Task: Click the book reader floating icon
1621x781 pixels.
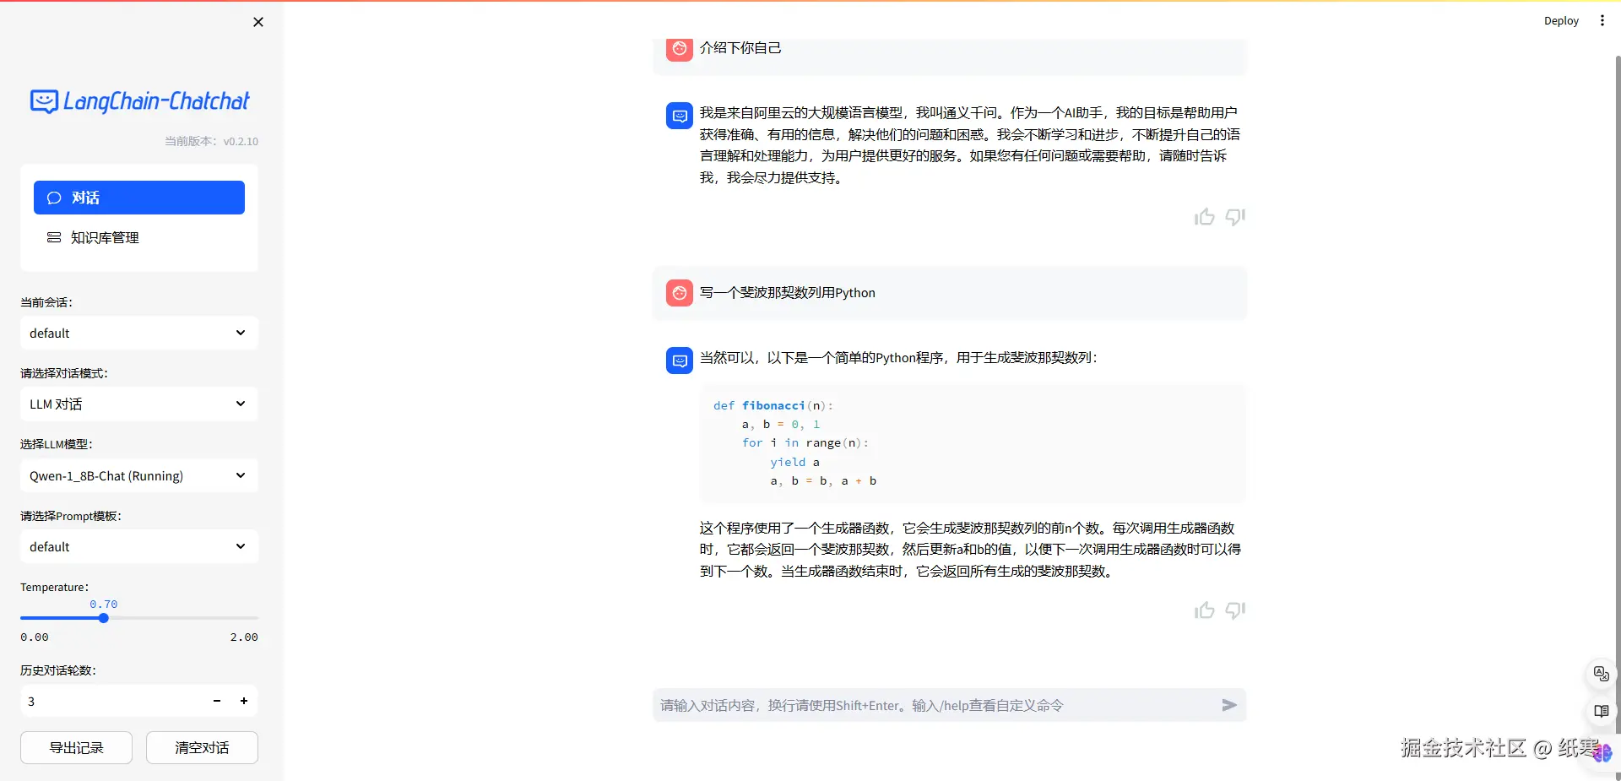Action: (1601, 712)
